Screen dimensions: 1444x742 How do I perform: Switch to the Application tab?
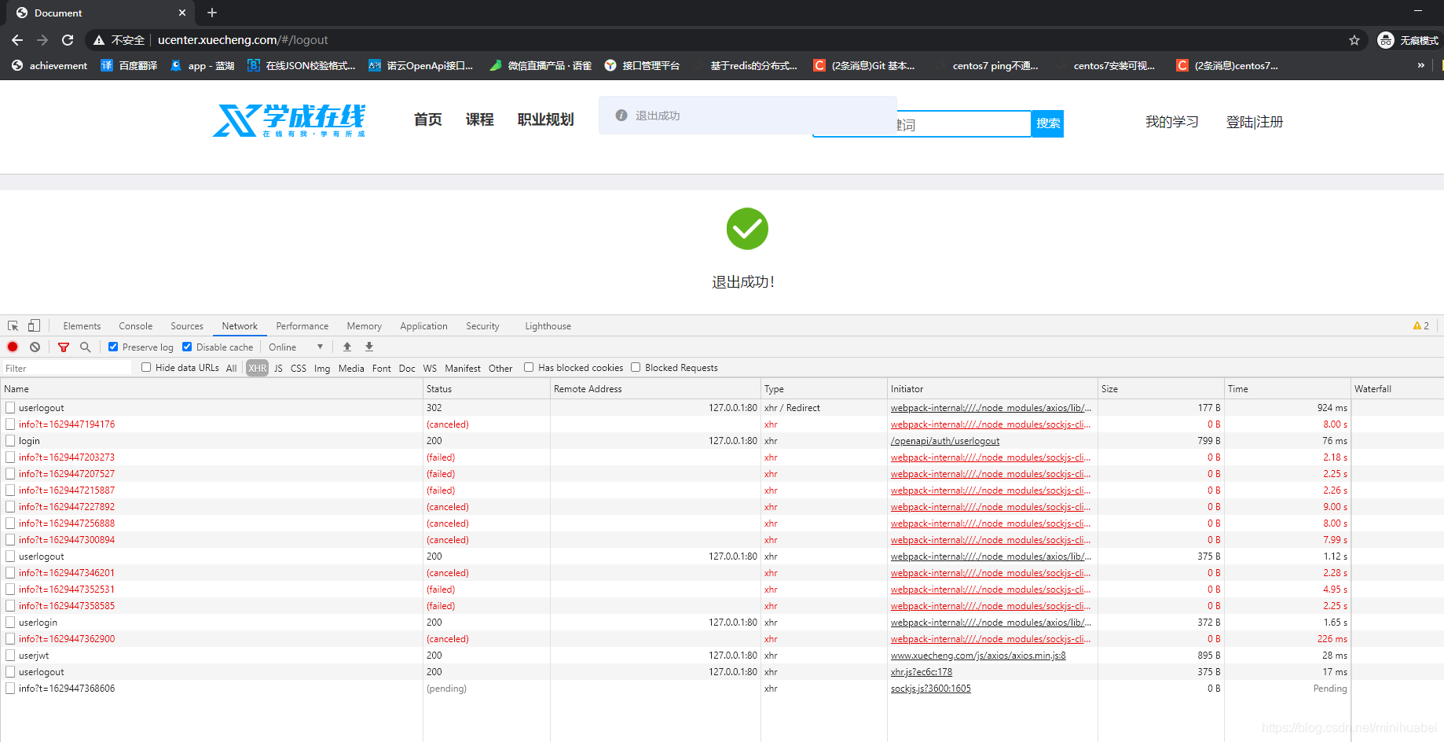click(x=423, y=326)
